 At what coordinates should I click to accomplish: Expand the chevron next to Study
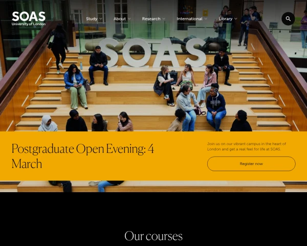pyautogui.click(x=101, y=19)
